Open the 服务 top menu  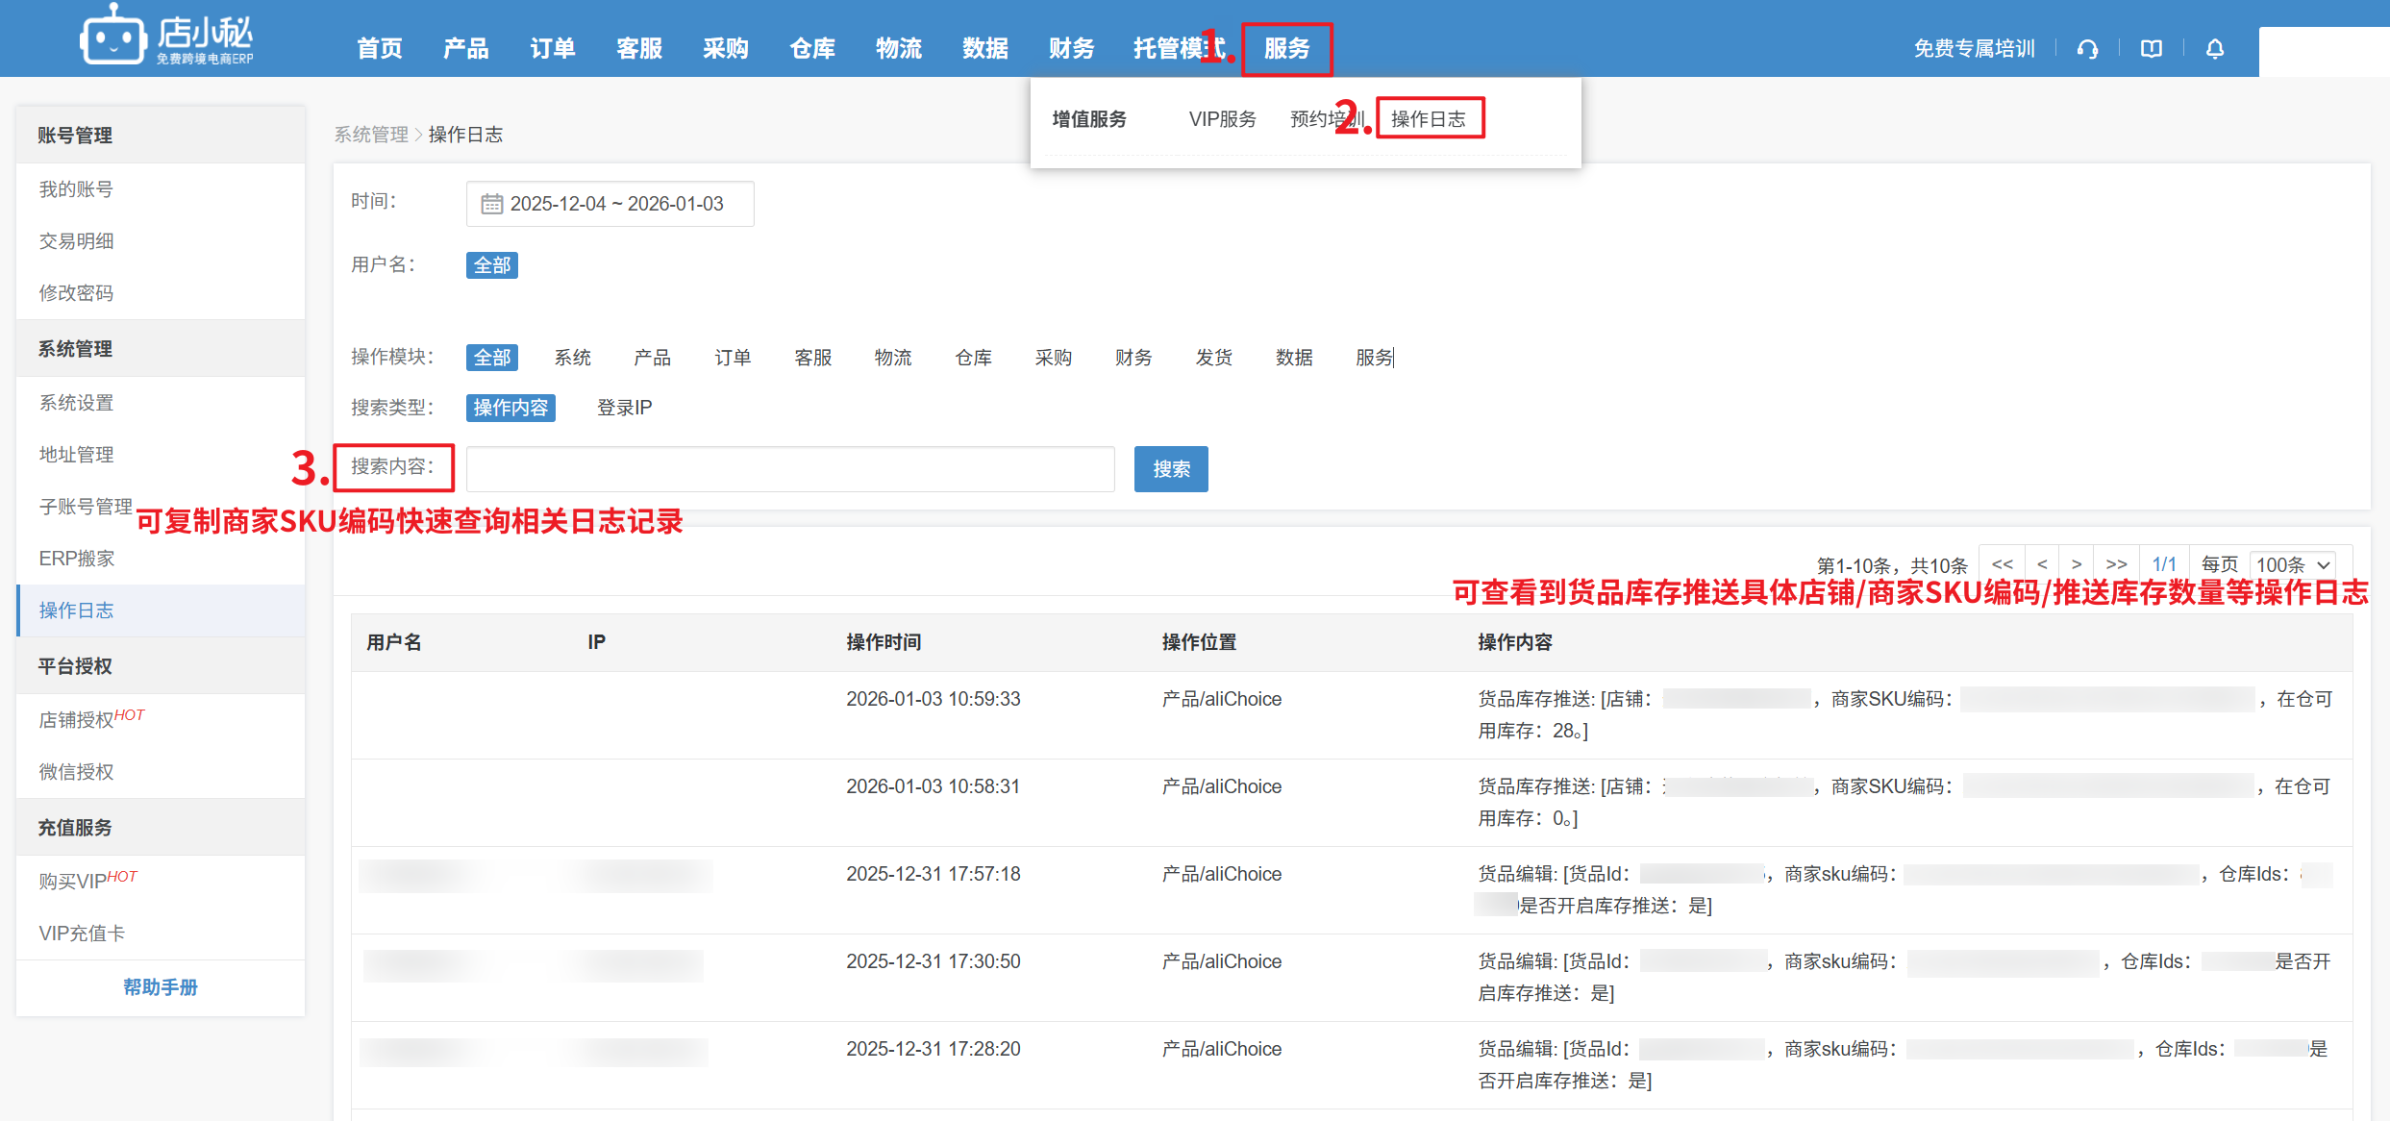coord(1286,49)
